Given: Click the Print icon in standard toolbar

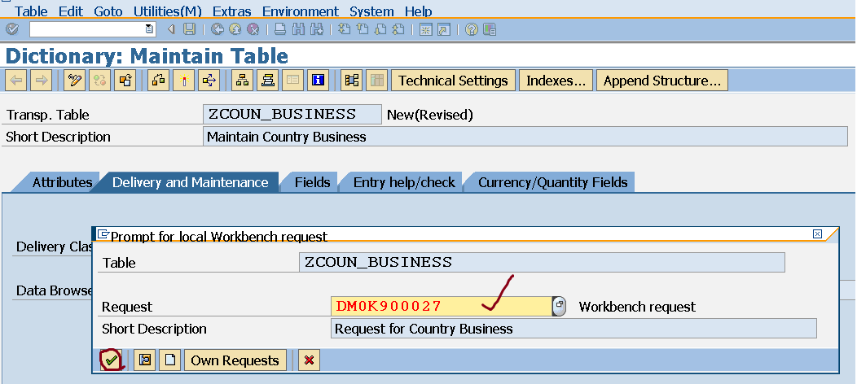Looking at the screenshot, I should coord(279,30).
